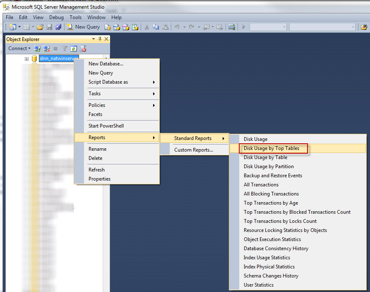Disconnect the server in Object Explorer
The width and height of the screenshot is (370, 292).
coord(46,48)
